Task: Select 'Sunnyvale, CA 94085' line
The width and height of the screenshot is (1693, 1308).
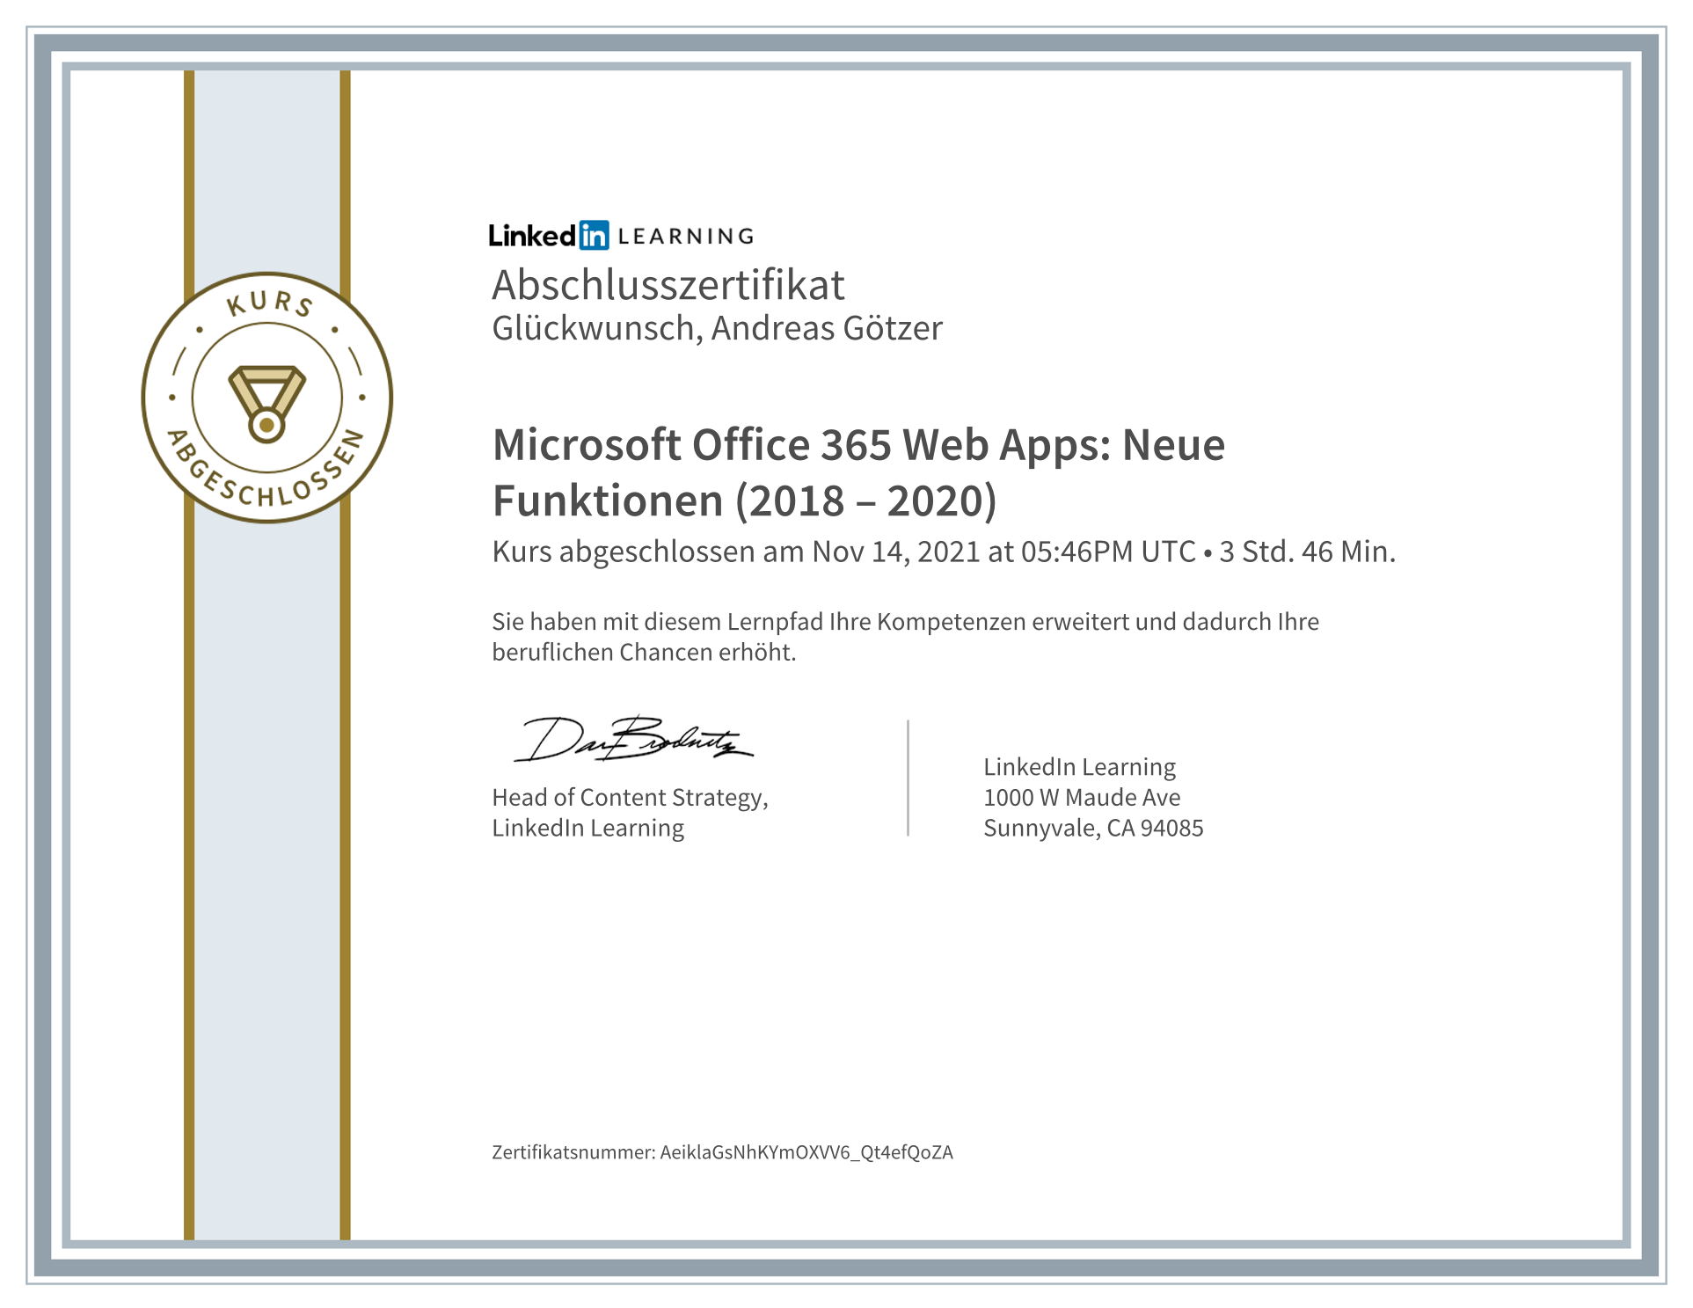Action: coord(1093,828)
